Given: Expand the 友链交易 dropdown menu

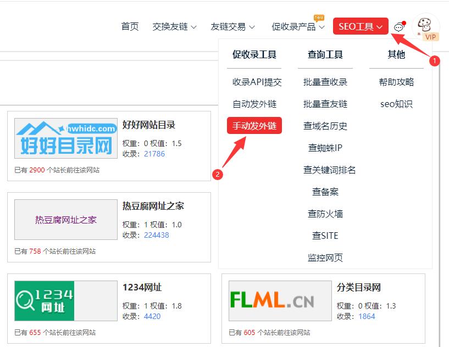Looking at the screenshot, I should pos(232,26).
